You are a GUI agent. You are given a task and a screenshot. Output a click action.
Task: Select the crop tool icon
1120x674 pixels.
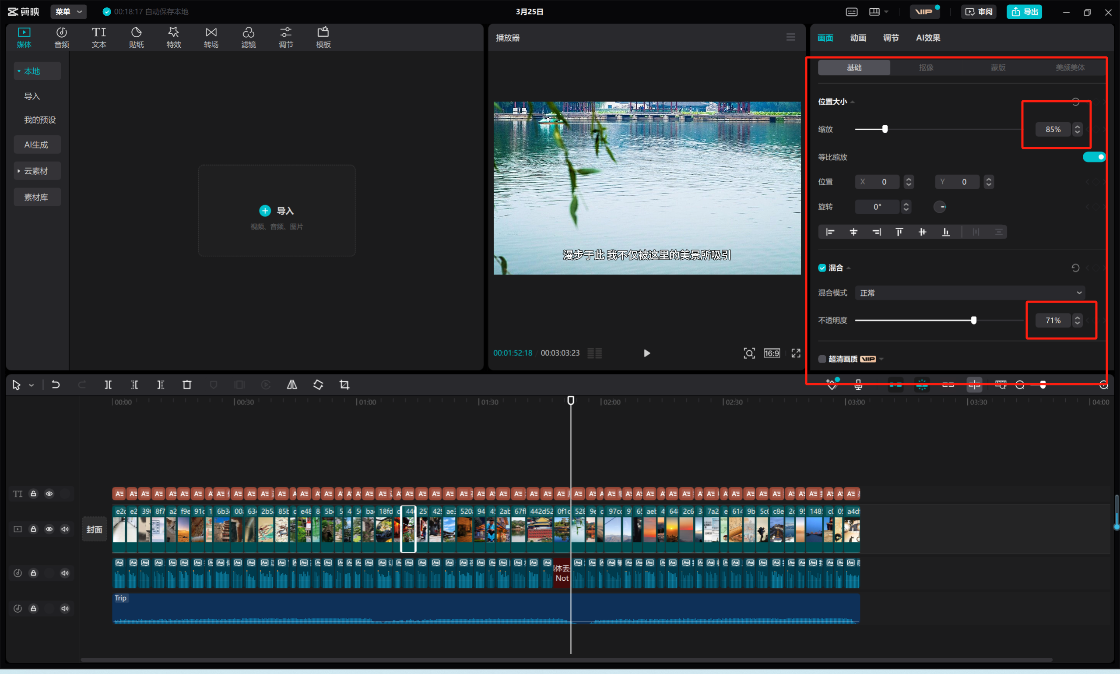[x=344, y=385]
